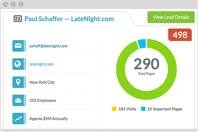Click the Approx $5M Annually label

click(x=49, y=119)
